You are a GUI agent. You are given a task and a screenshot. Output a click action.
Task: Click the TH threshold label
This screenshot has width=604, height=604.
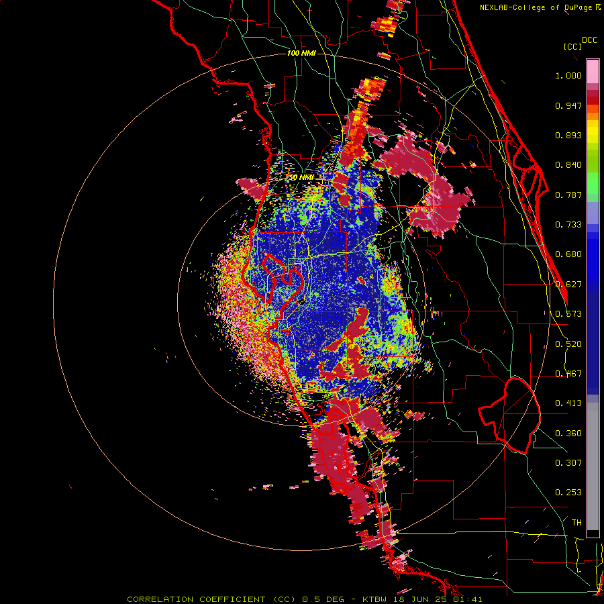[576, 523]
